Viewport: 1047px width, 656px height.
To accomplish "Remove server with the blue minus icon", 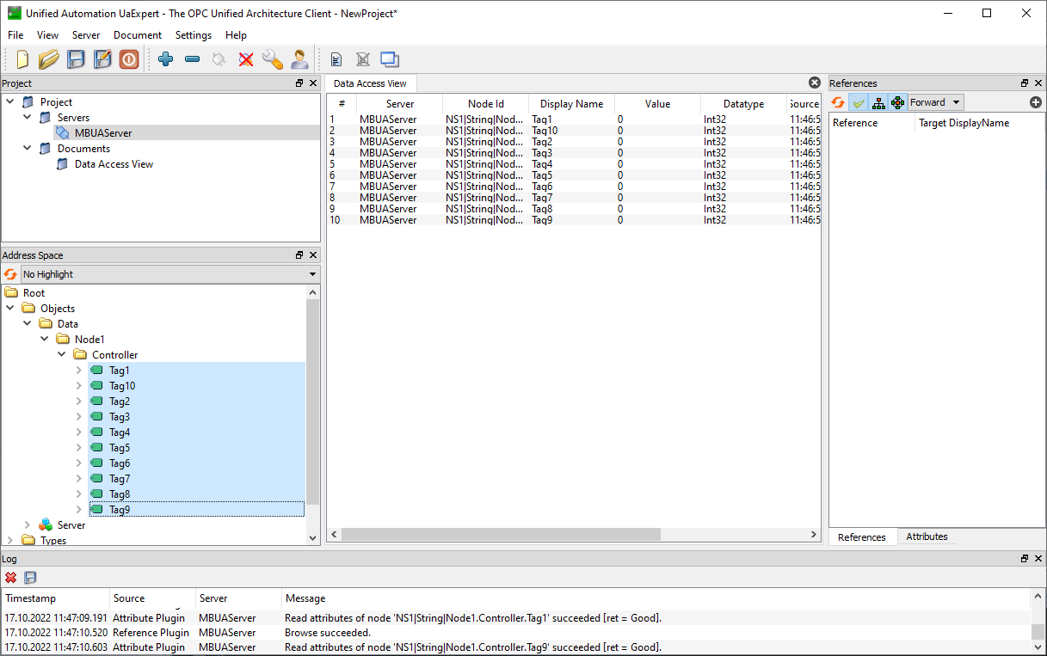I will tap(193, 59).
